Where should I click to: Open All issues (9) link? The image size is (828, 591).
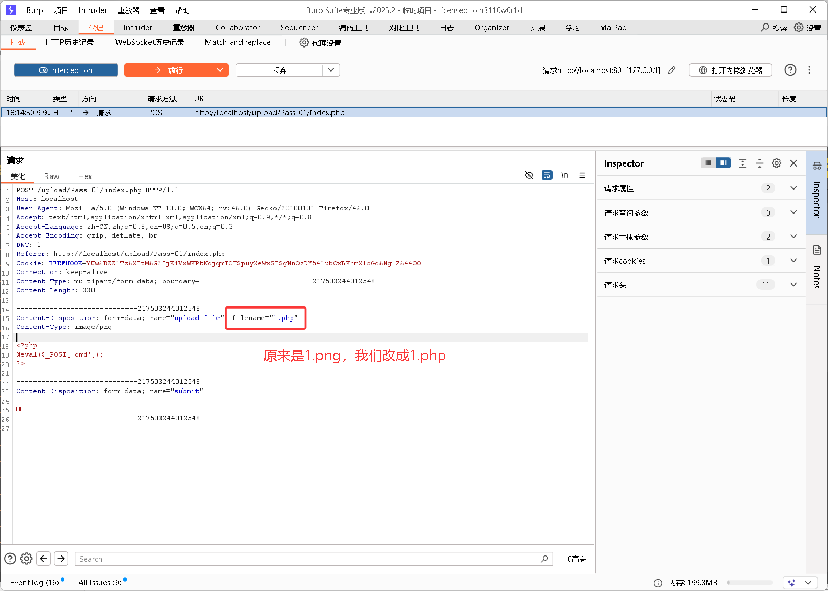coord(100,583)
